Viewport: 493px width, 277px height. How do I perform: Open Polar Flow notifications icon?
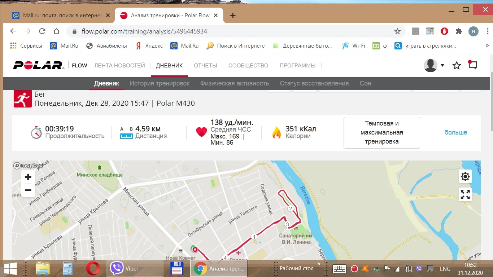pos(472,65)
